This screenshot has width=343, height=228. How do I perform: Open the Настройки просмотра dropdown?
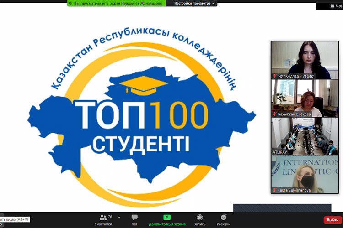195,3
